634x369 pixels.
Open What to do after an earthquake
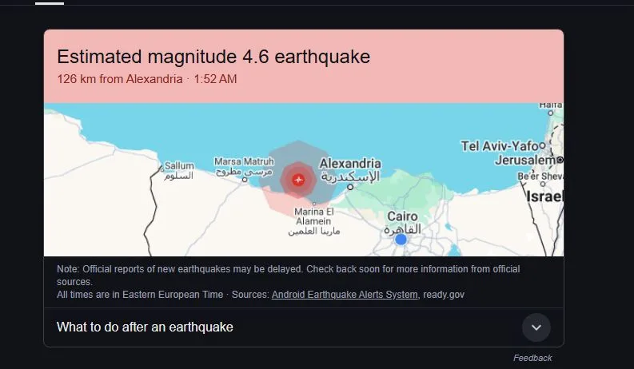pos(145,327)
